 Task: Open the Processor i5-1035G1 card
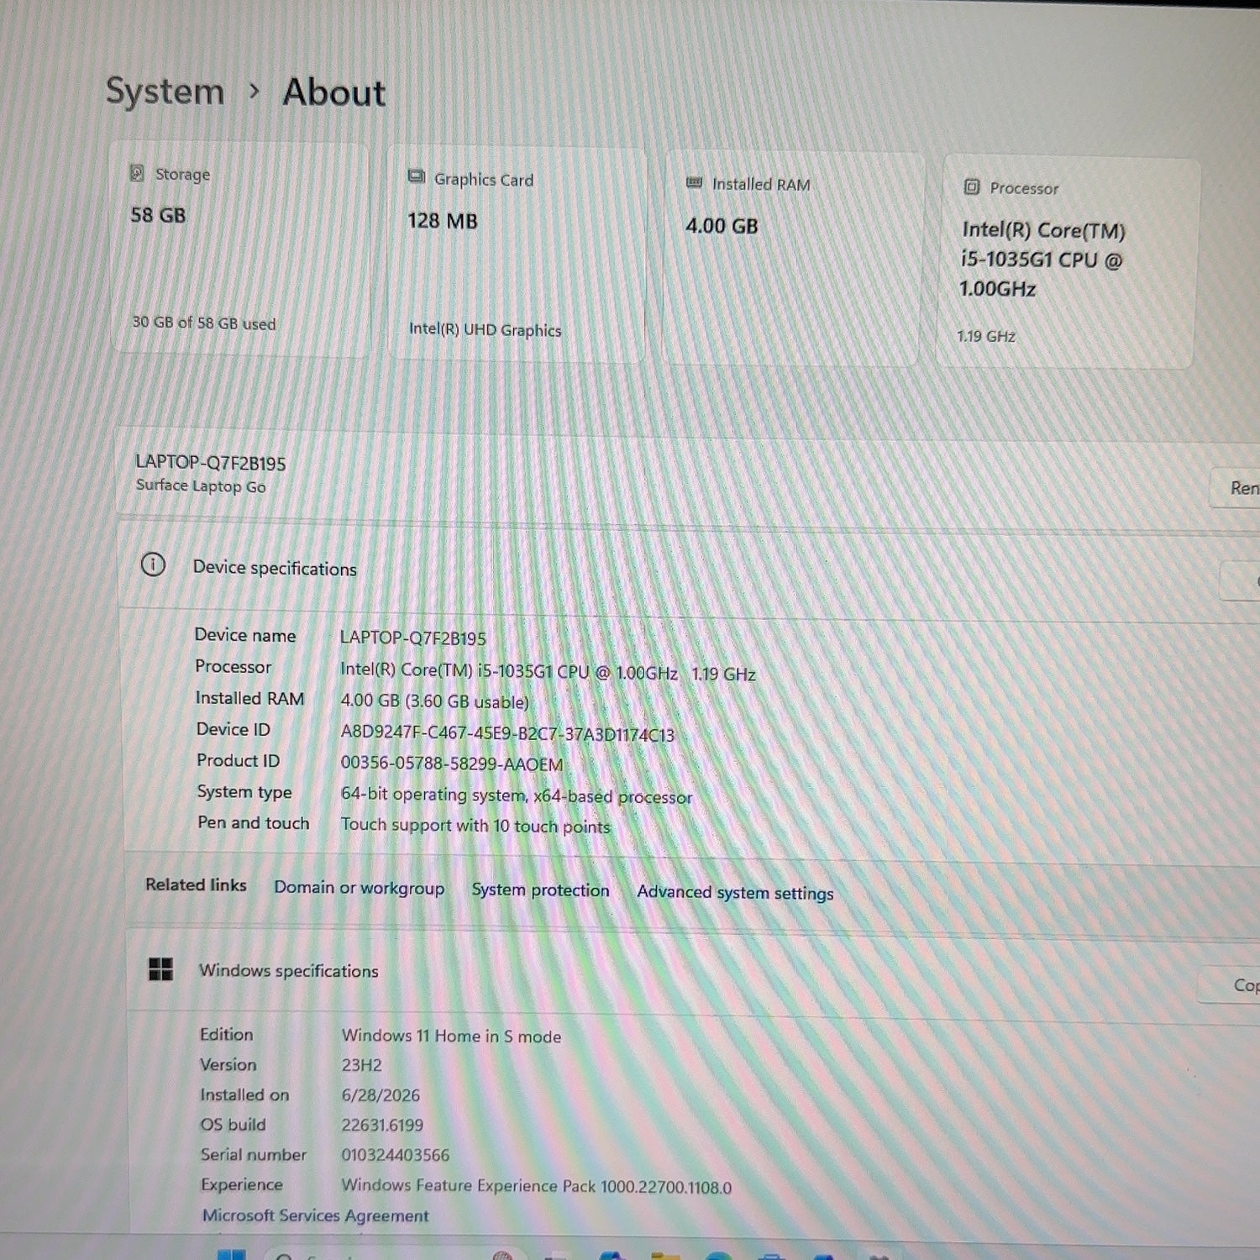(1067, 262)
